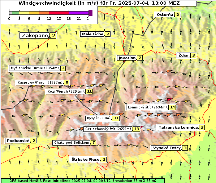
Task: Click the Chata pod Soliskom label
Action: click(x=72, y=143)
